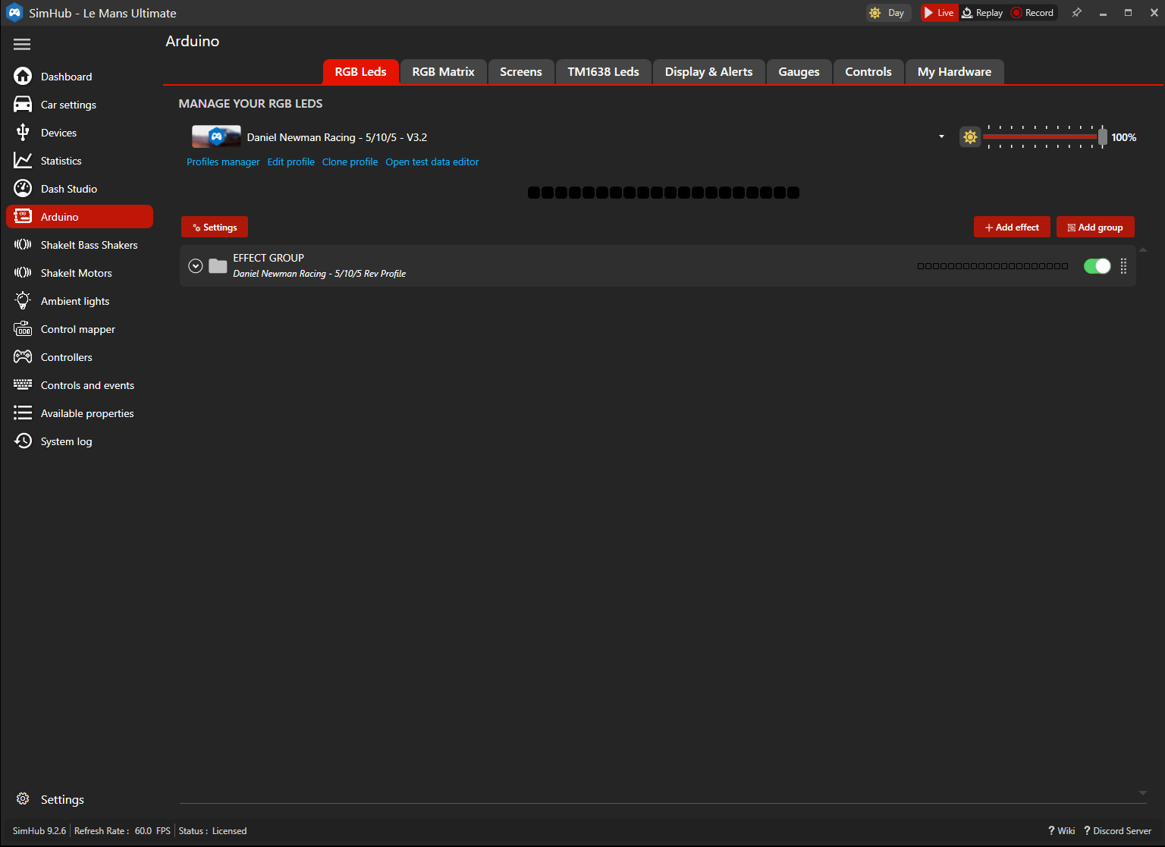Open the My Hardware tab
This screenshot has height=847, width=1165.
pyautogui.click(x=953, y=72)
